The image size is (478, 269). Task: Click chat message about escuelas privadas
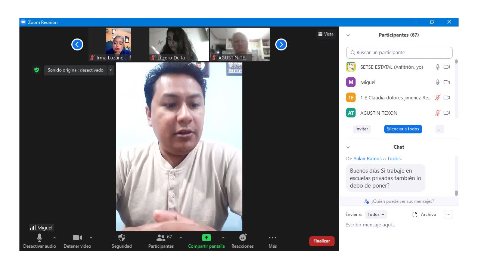click(x=386, y=178)
